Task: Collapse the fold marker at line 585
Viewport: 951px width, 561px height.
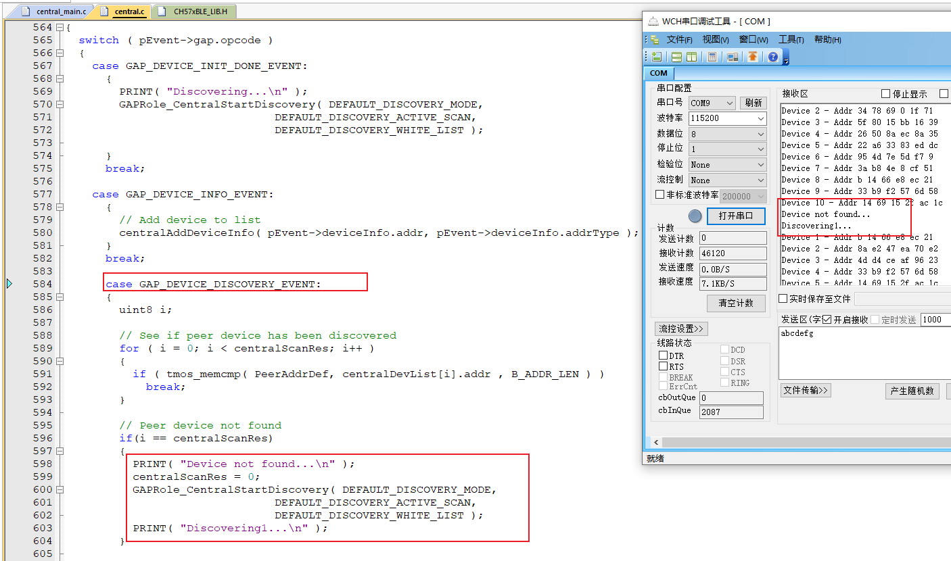Action: tap(60, 297)
